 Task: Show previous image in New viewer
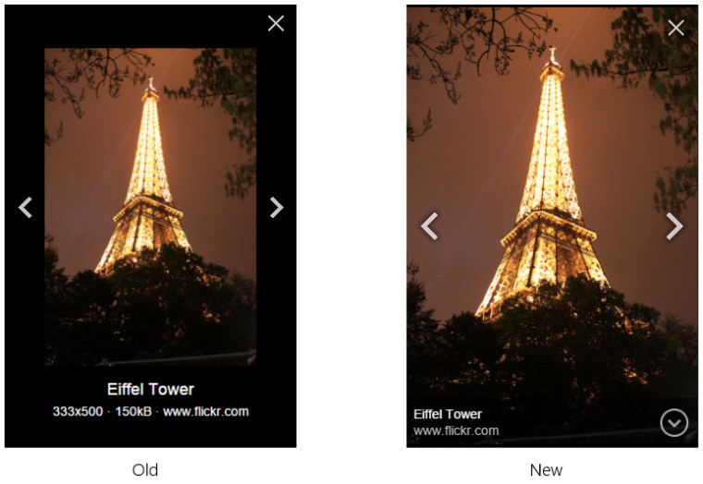pos(429,226)
